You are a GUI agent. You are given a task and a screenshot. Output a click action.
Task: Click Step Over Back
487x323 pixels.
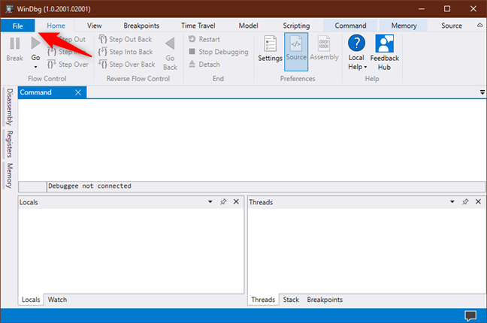pos(127,65)
